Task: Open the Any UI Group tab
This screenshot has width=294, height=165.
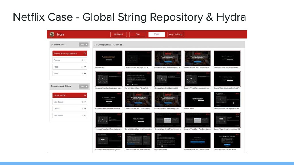Action: point(176,34)
